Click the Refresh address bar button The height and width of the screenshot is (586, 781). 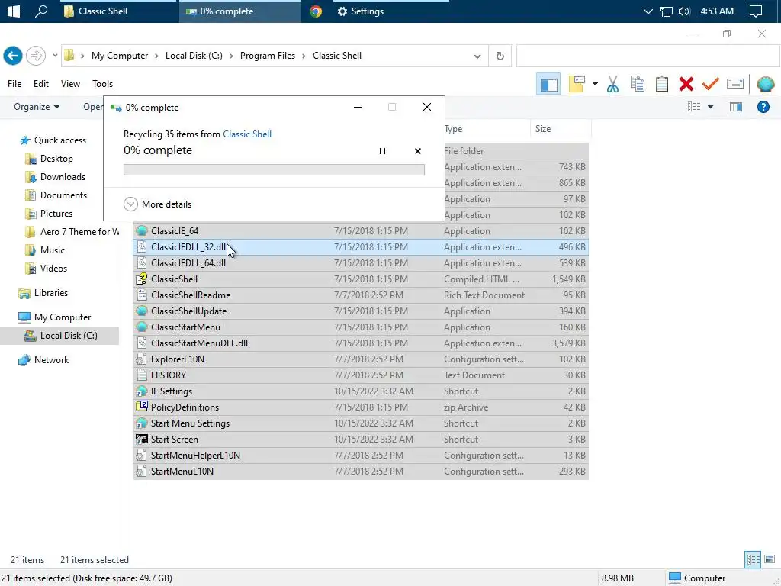[x=500, y=56]
